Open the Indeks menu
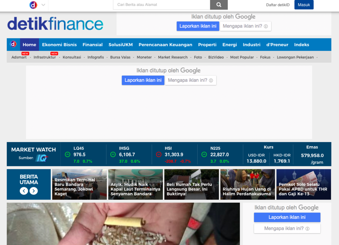339x245 pixels. click(302, 45)
